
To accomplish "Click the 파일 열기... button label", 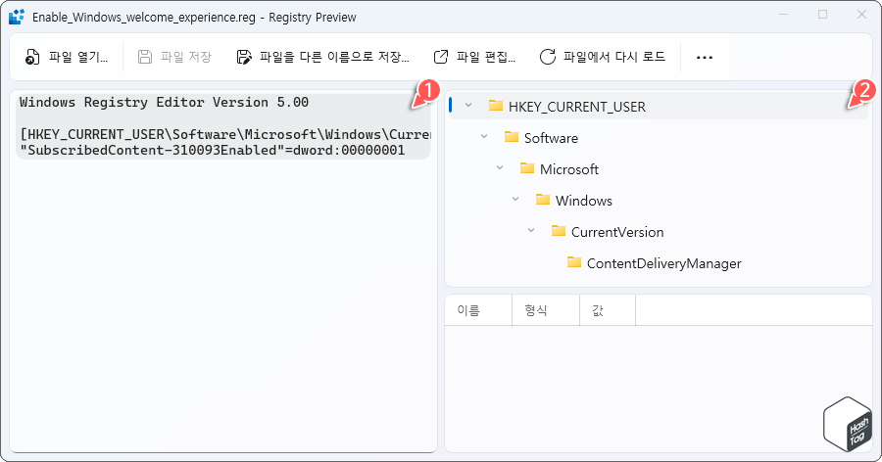I will click(x=78, y=57).
